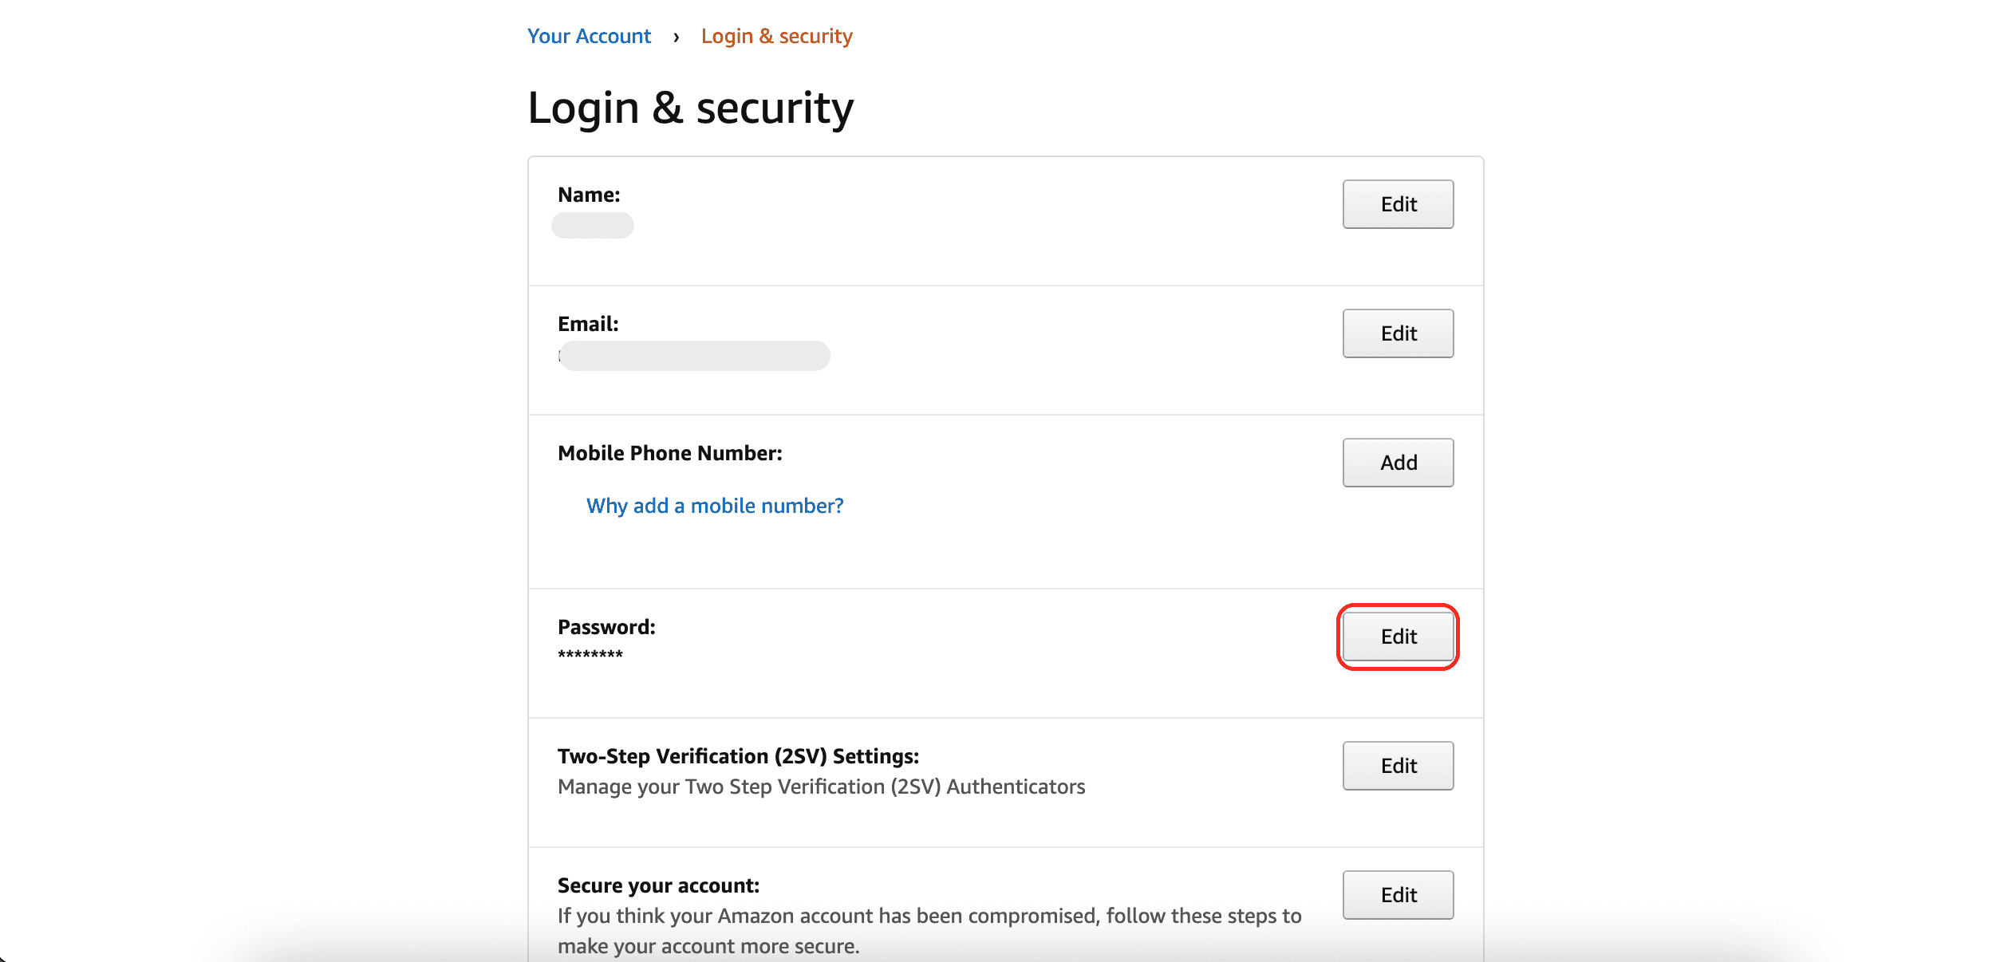Open Your Account breadcrumb link

(588, 34)
